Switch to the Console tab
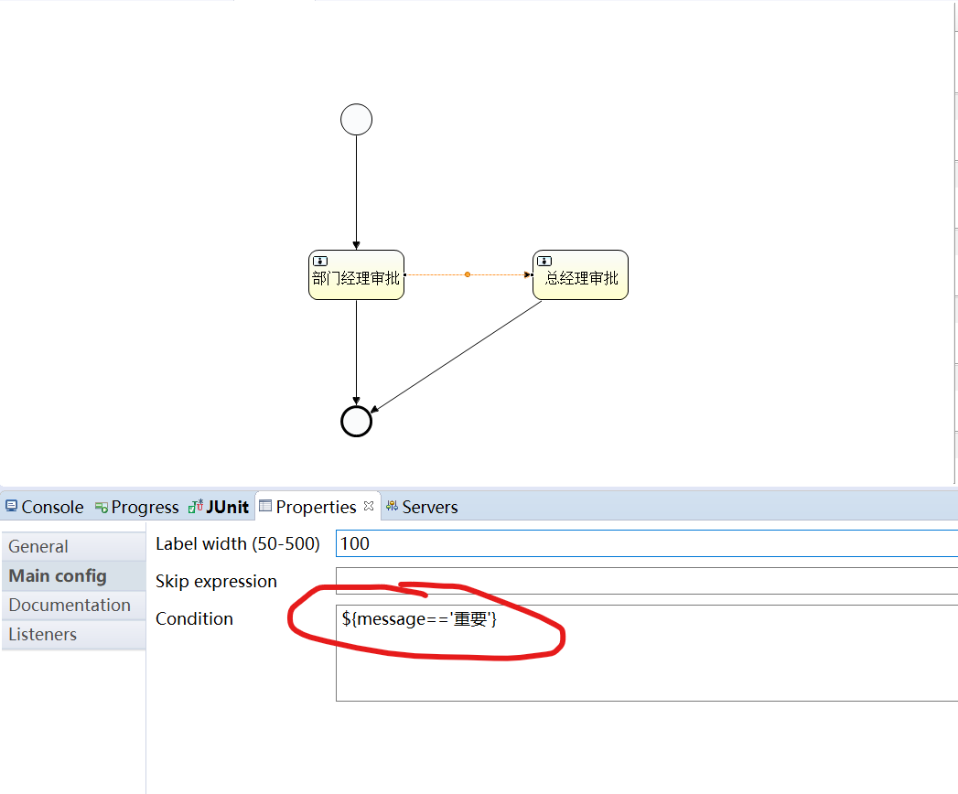 pyautogui.click(x=45, y=507)
